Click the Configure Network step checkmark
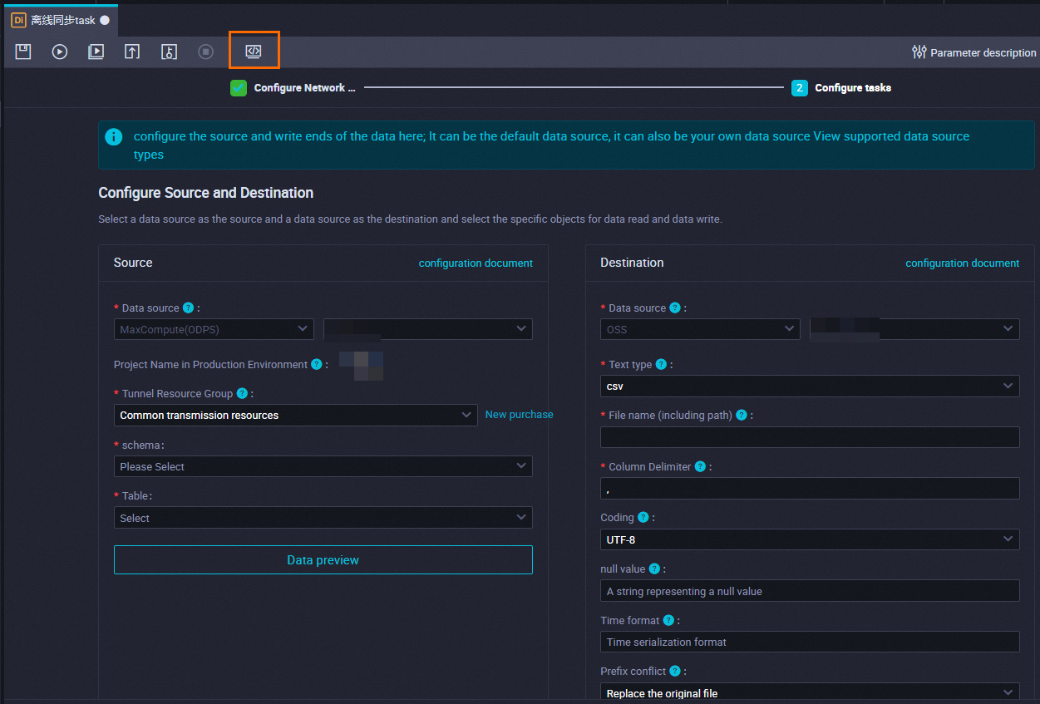The width and height of the screenshot is (1040, 704). click(x=239, y=87)
